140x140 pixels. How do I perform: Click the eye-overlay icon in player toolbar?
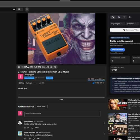(27, 67)
